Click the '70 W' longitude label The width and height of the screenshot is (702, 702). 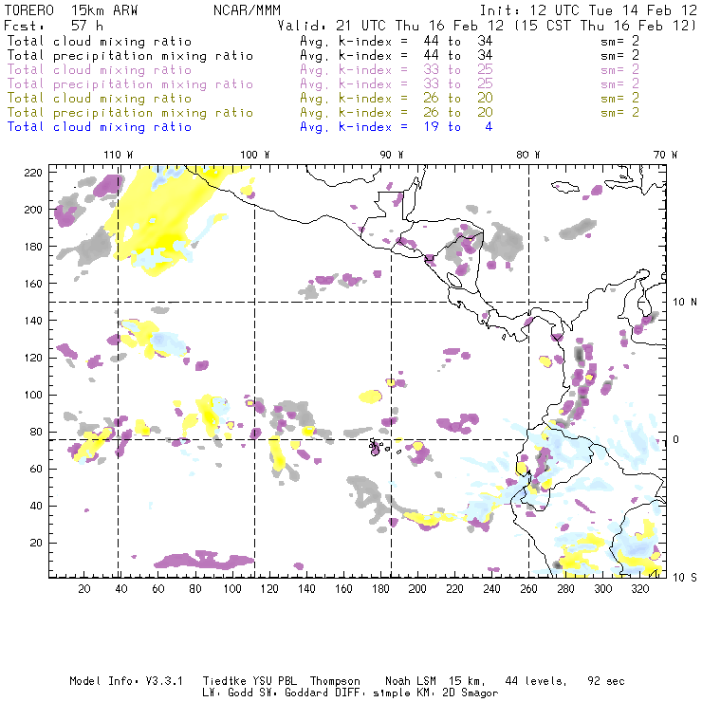[x=665, y=155]
